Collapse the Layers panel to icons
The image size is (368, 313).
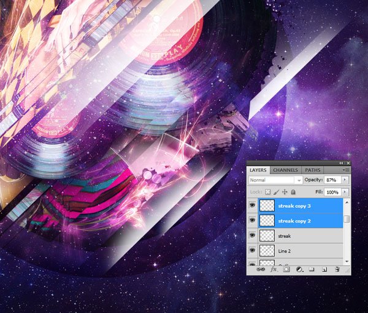click(x=341, y=163)
